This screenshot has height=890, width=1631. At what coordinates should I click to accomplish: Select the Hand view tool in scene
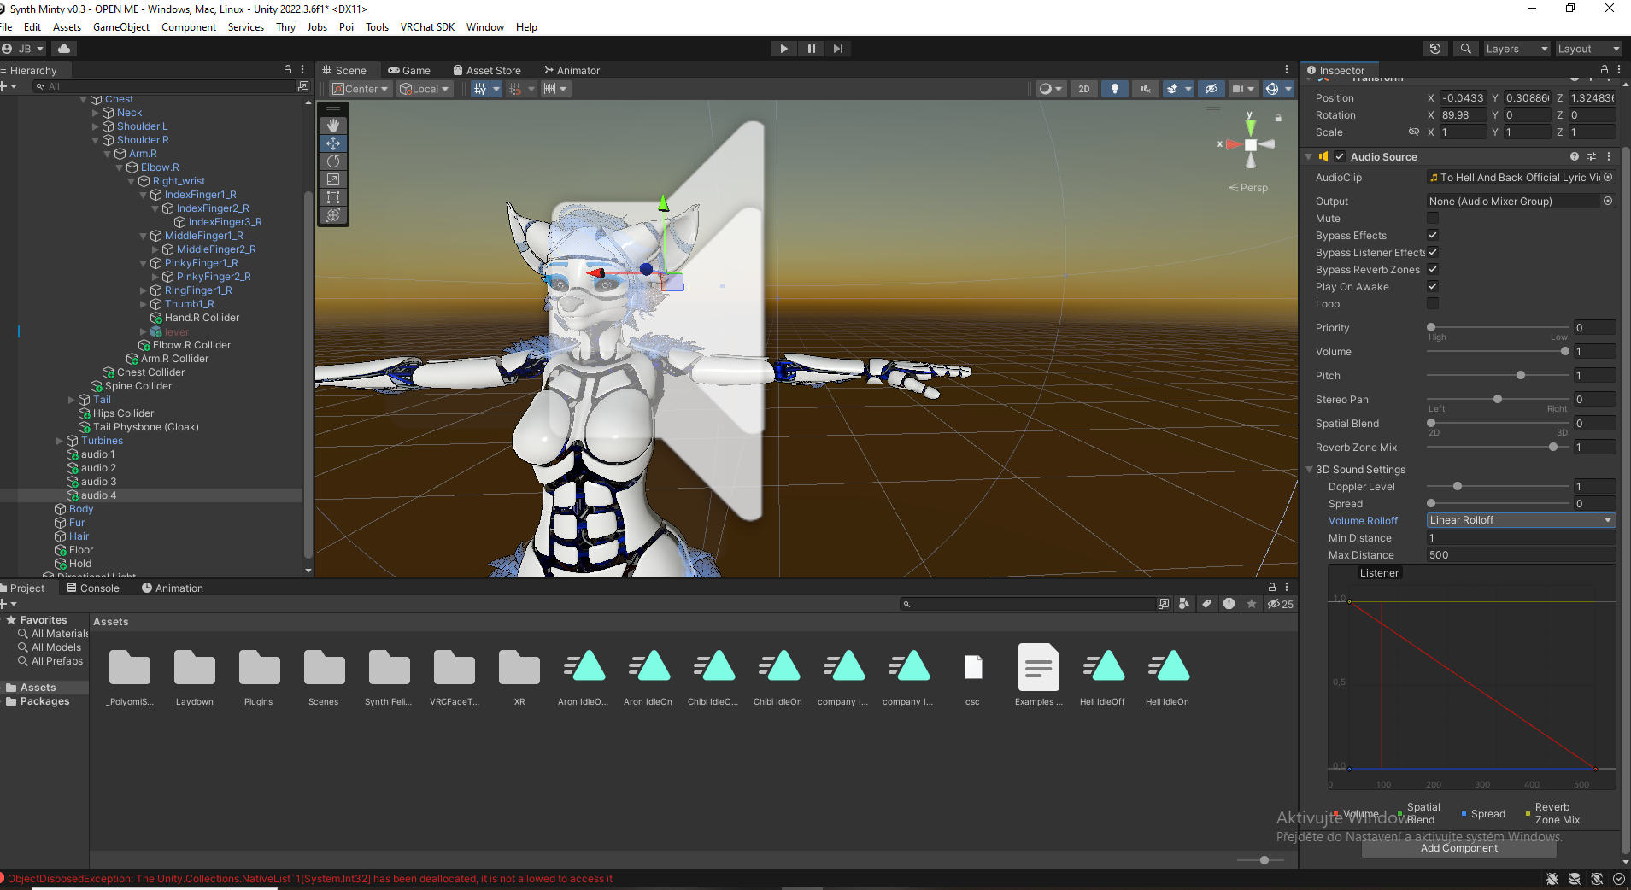coord(333,126)
